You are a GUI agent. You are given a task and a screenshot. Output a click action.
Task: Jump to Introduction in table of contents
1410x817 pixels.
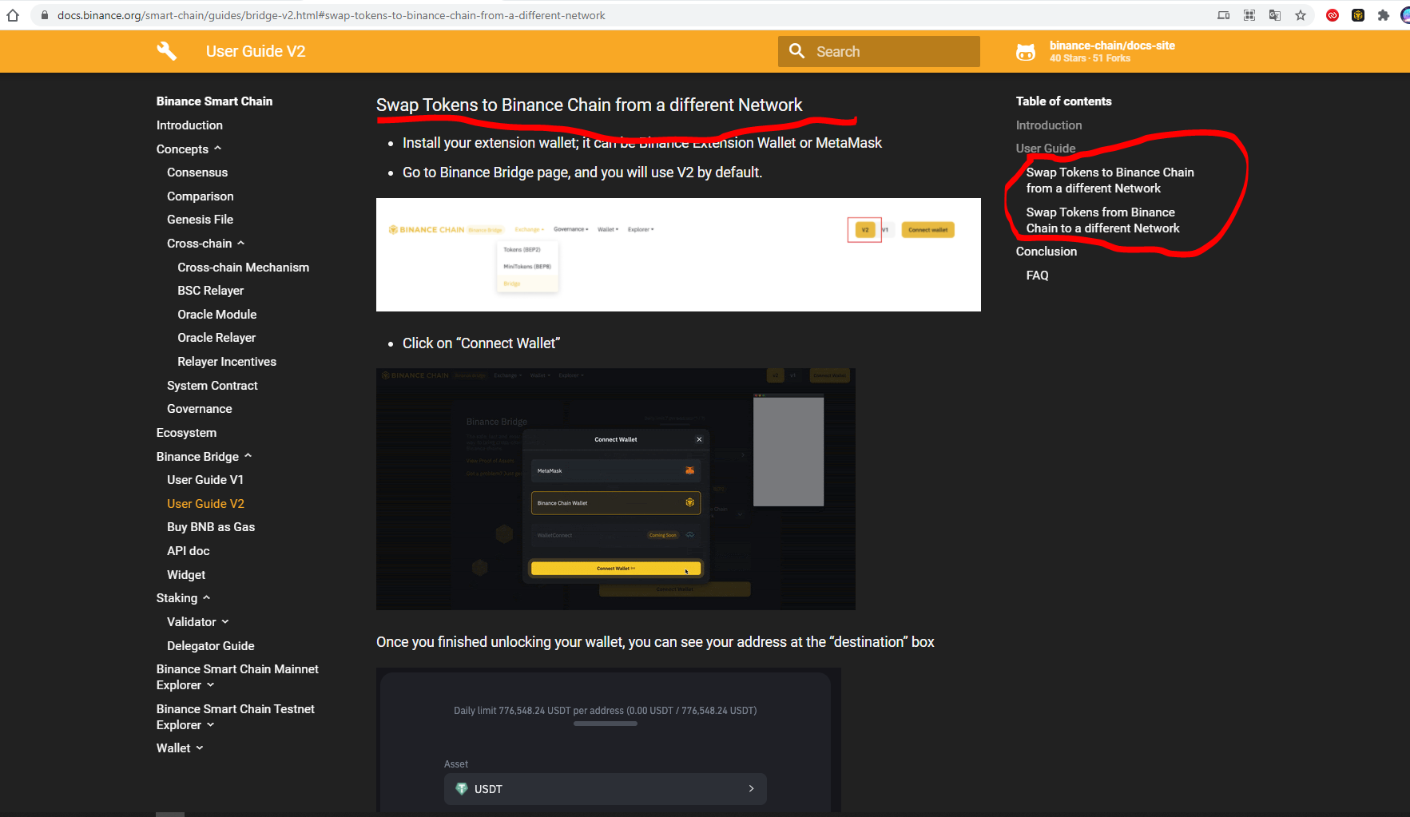click(1049, 125)
